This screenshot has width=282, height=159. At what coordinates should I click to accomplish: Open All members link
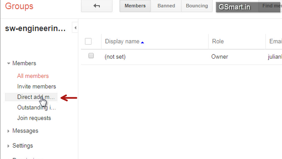pos(33,76)
